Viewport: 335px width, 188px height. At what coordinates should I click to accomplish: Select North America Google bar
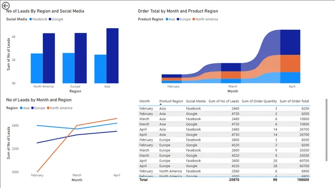[x=49, y=58]
